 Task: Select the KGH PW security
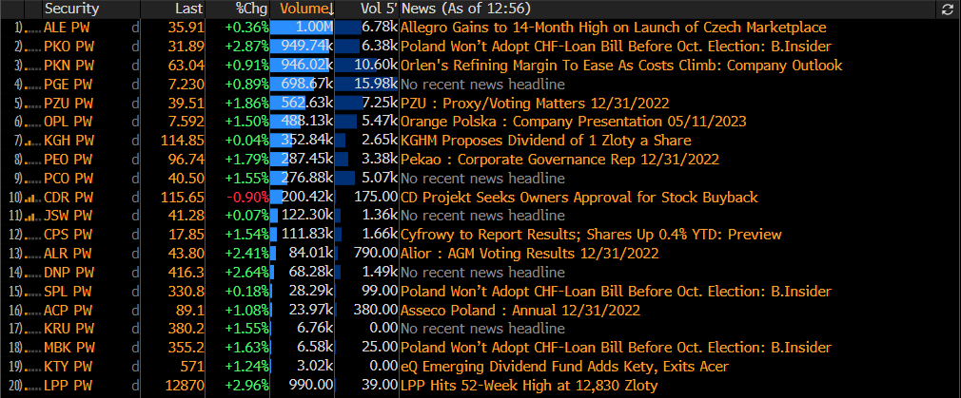coord(69,141)
